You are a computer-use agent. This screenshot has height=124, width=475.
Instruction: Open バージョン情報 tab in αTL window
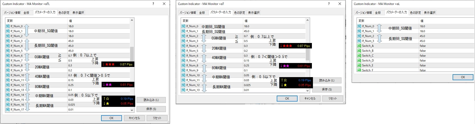click(x=12, y=13)
